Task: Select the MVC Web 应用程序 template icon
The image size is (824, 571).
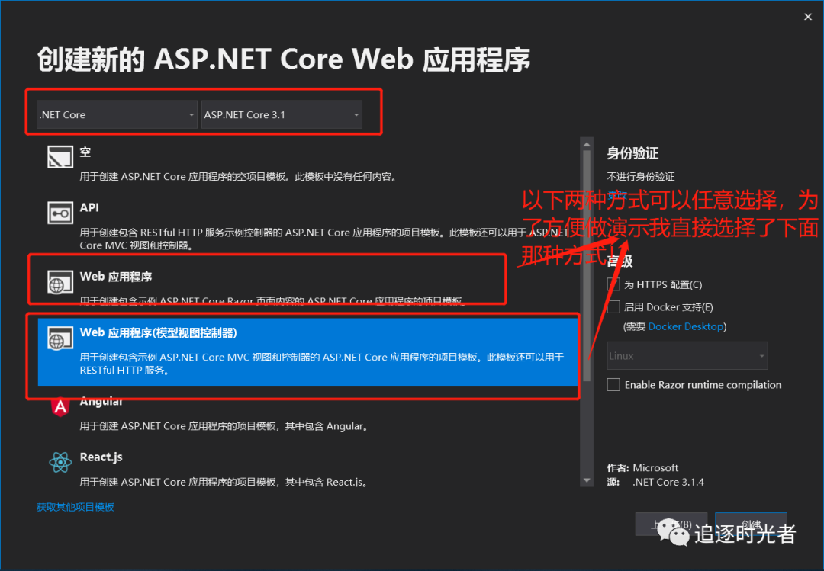Action: 60,338
